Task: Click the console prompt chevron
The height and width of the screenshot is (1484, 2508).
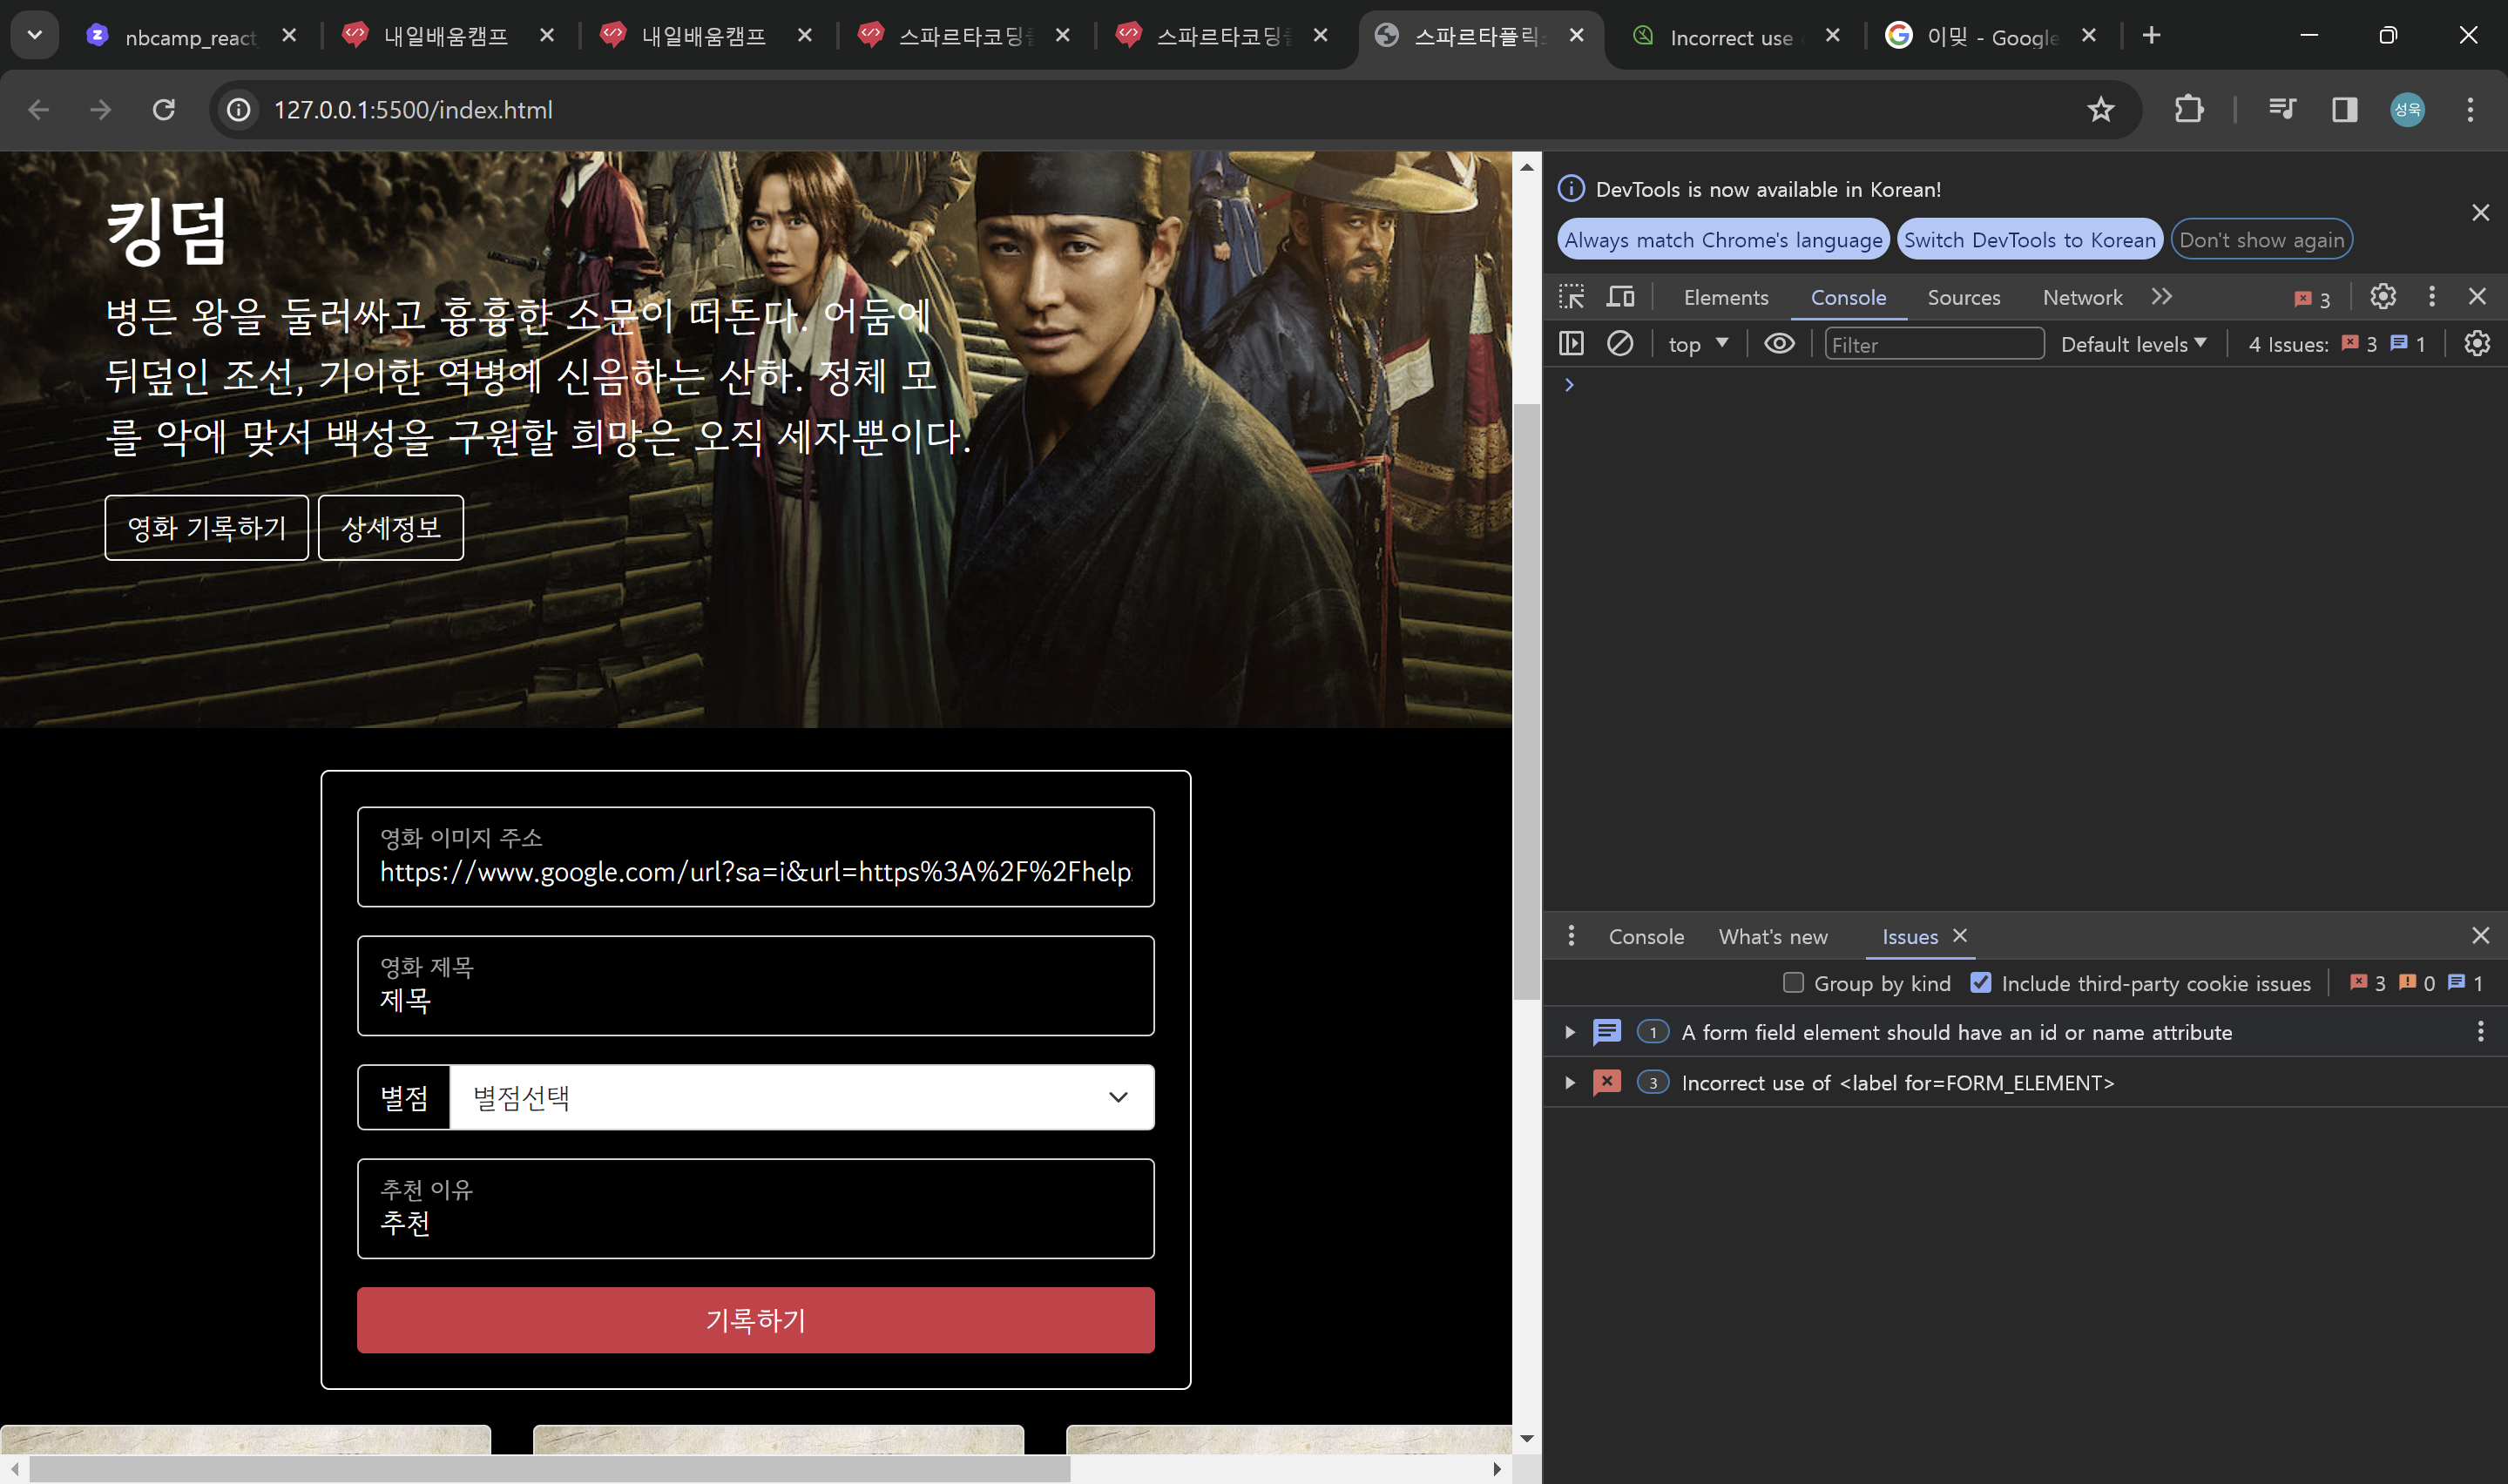Action: point(1569,385)
